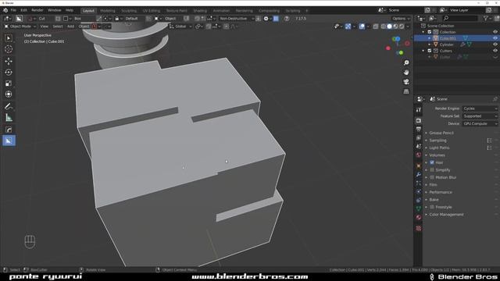500x281 pixels.
Task: Hide the Cutters collection eye icon
Action: tap(495, 51)
